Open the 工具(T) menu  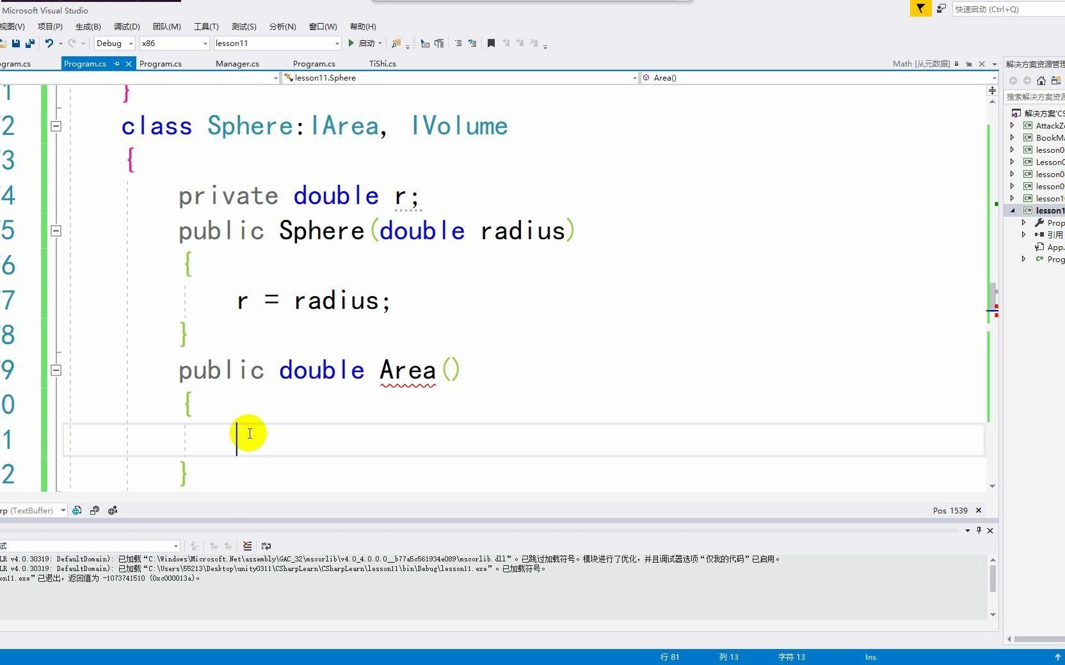pyautogui.click(x=206, y=26)
